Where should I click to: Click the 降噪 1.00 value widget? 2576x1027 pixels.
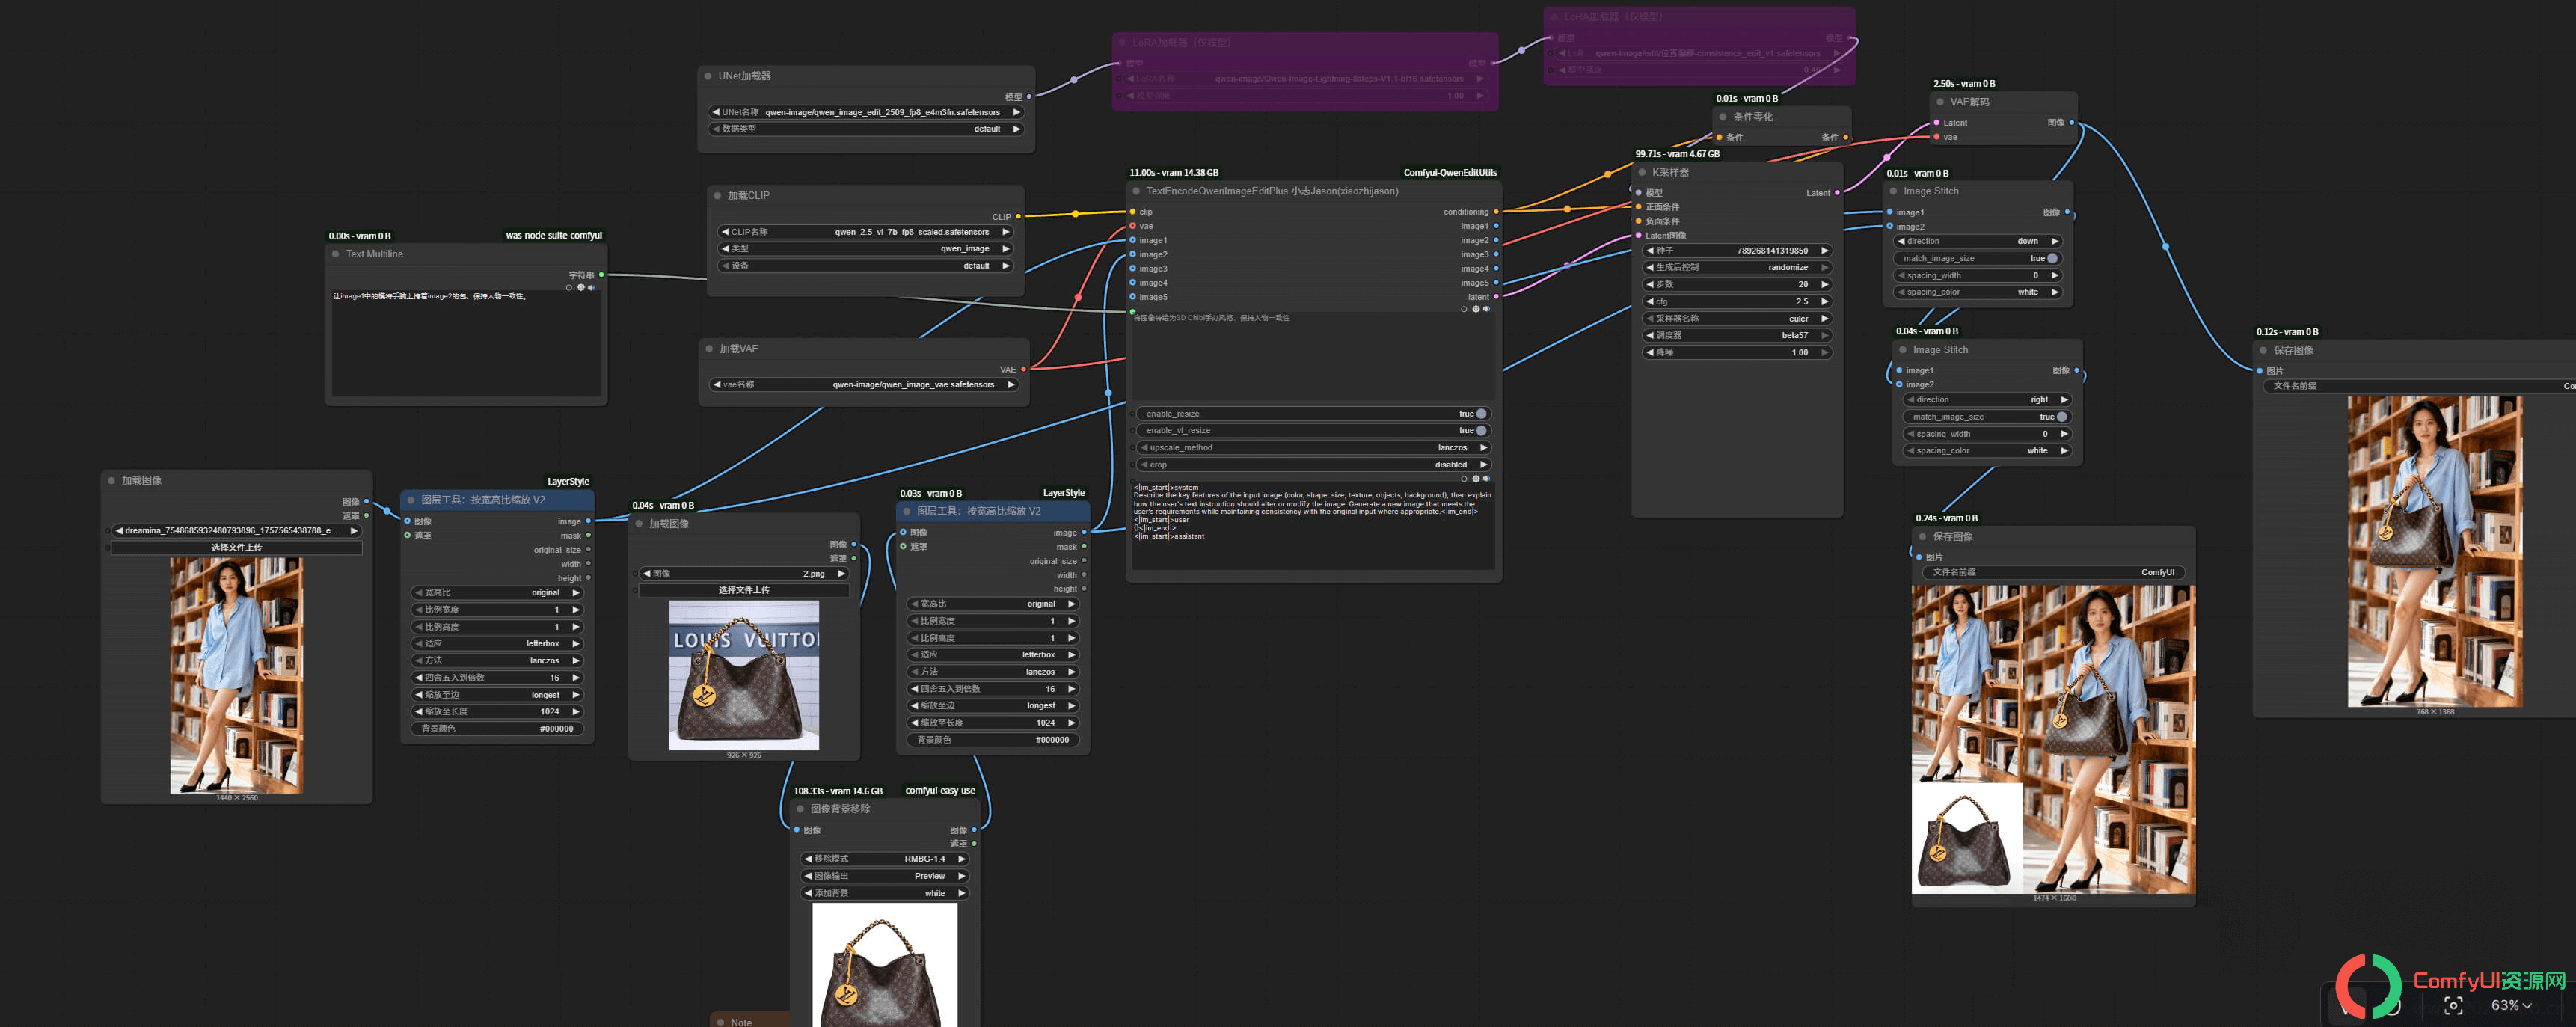[1737, 353]
